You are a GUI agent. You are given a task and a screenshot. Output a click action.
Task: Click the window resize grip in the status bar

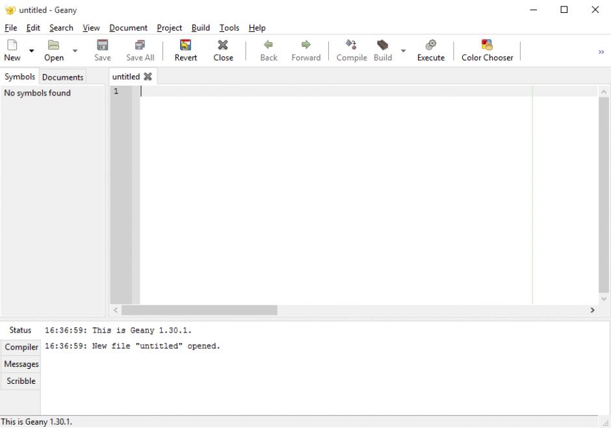605,423
